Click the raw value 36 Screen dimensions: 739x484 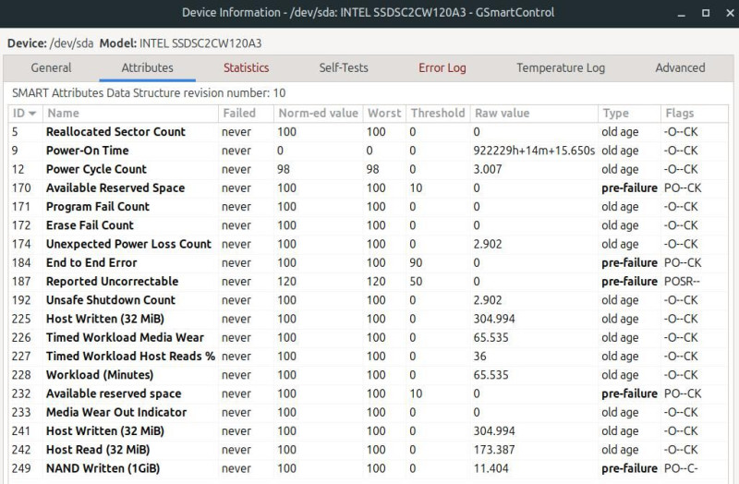click(479, 357)
